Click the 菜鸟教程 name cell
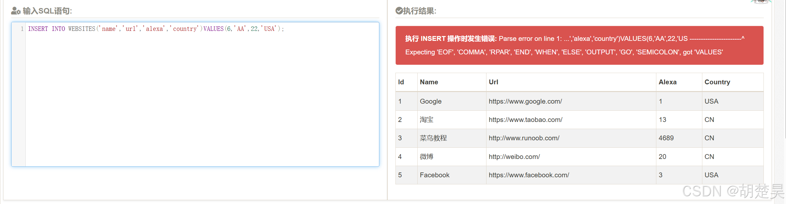 click(452, 138)
